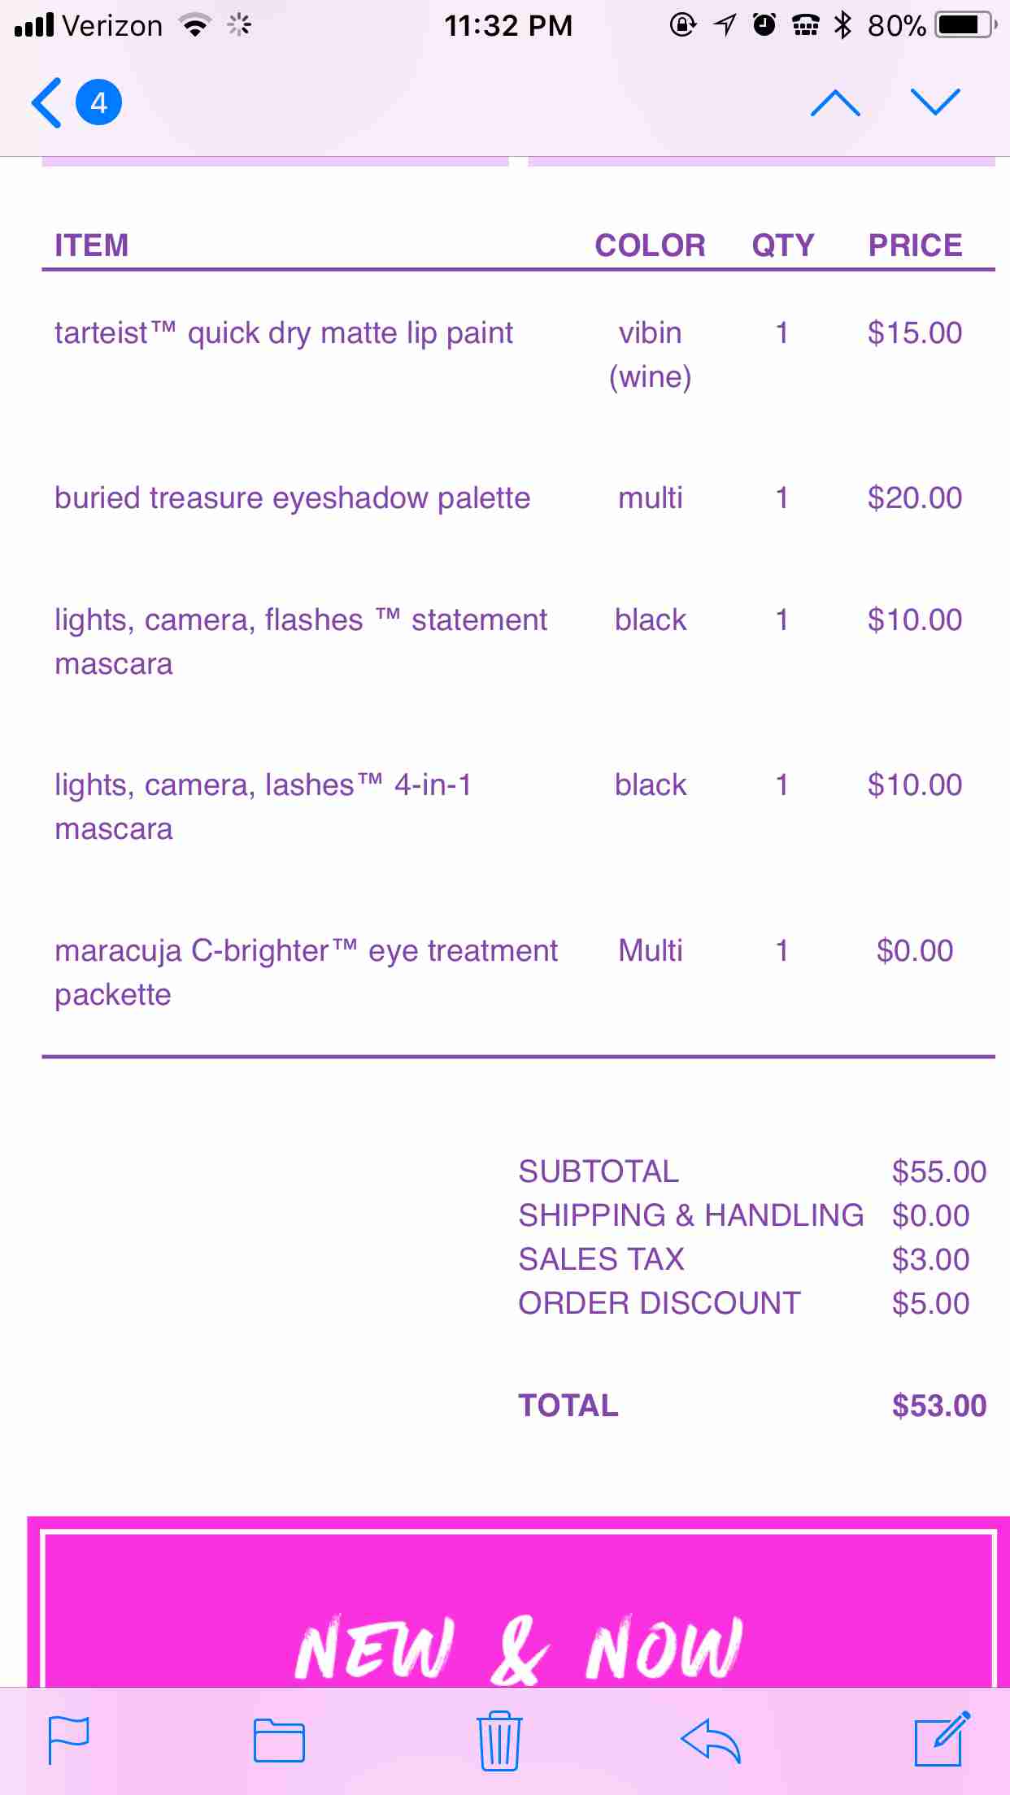This screenshot has height=1795, width=1010.
Task: Move message using the folder icon
Action: [279, 1741]
